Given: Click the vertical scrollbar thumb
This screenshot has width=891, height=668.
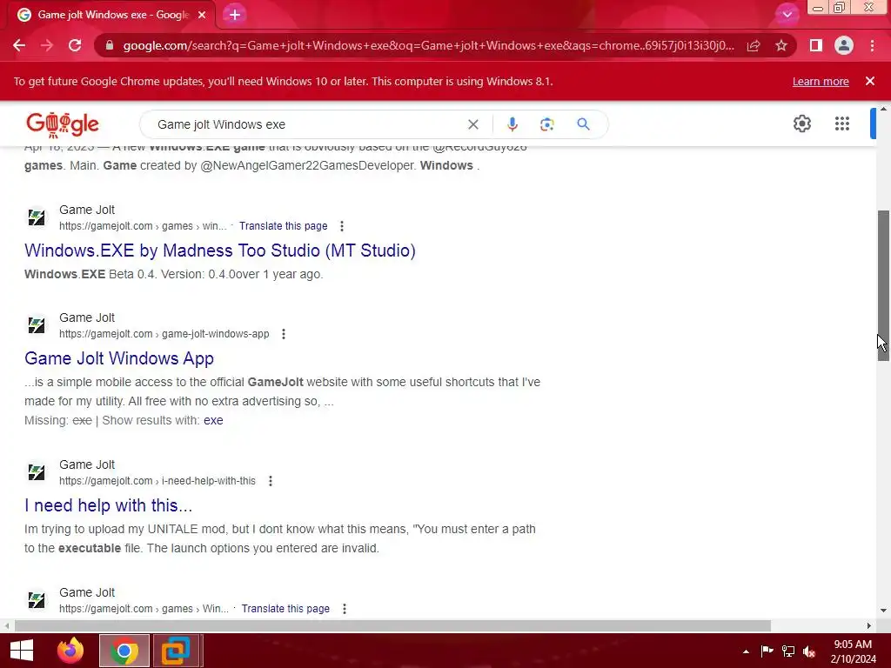Looking at the screenshot, I should (x=883, y=285).
